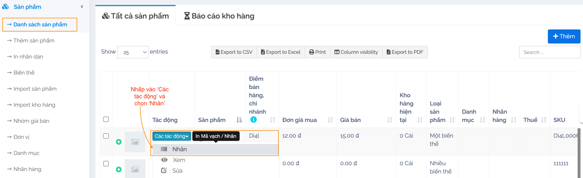Toggle the select-all checkbox in table header
This screenshot has width=583, height=178.
click(x=106, y=119)
